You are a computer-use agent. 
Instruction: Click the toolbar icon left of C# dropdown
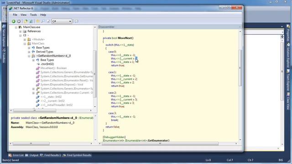pyautogui.click(x=48, y=21)
